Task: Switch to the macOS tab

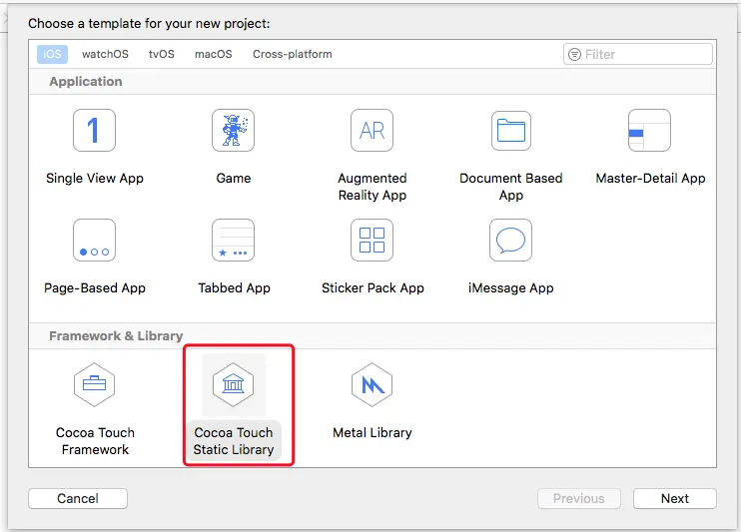Action: coord(213,54)
